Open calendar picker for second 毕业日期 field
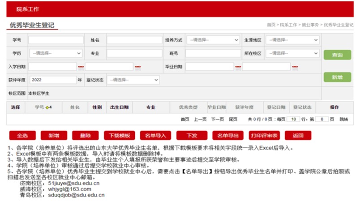 (295, 67)
